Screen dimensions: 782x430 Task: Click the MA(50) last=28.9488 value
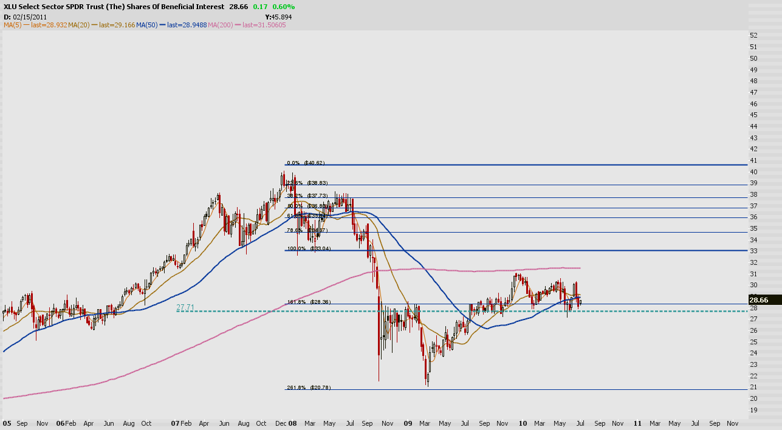coord(187,25)
